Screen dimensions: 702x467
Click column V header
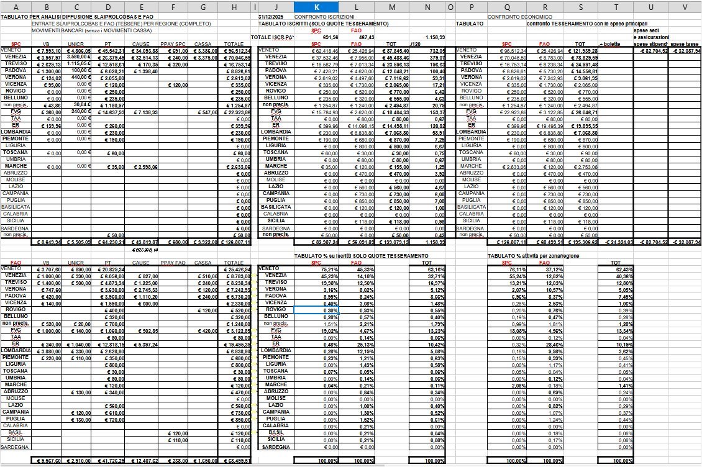pos(684,6)
